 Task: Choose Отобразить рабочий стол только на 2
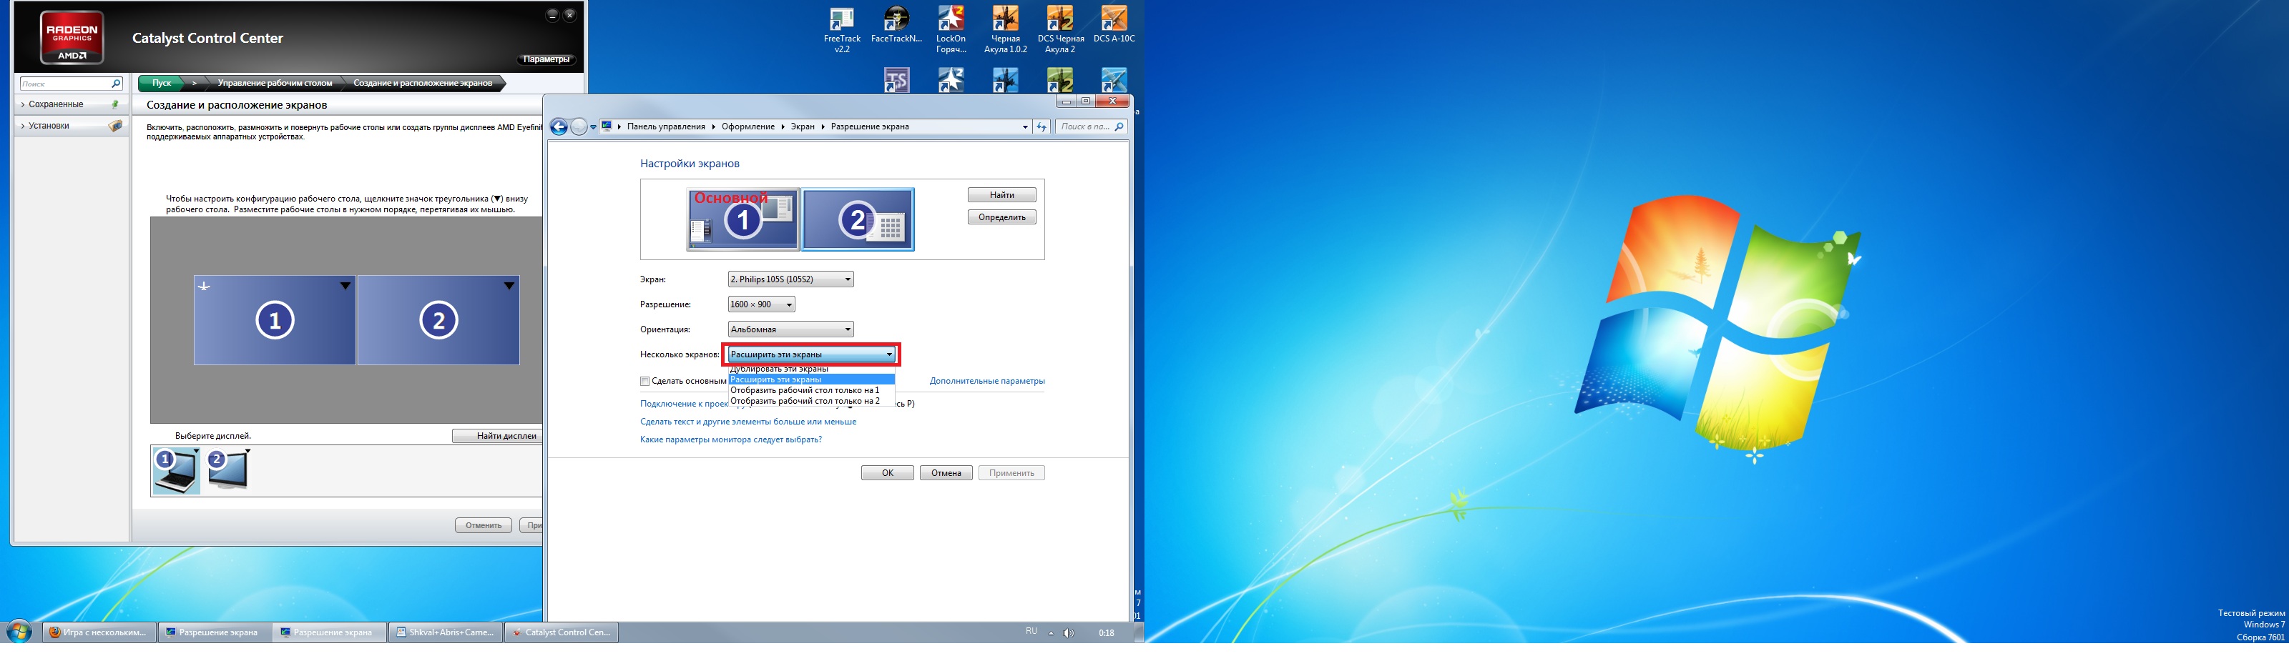coord(811,400)
